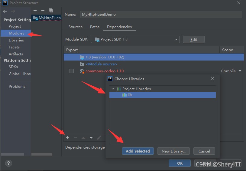Click the New Library... button
The height and width of the screenshot is (171, 246).
pyautogui.click(x=173, y=151)
